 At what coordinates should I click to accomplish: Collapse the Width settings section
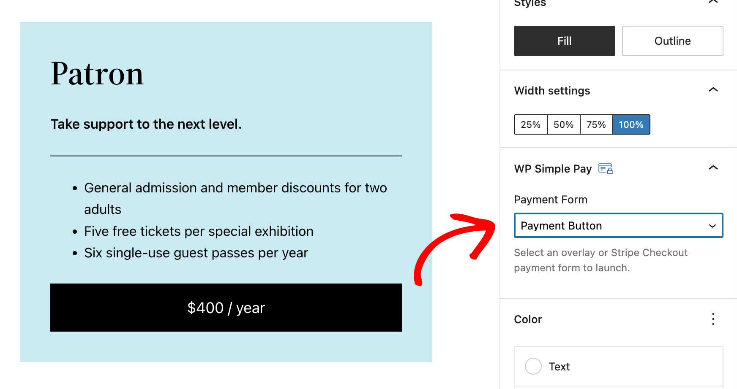713,90
